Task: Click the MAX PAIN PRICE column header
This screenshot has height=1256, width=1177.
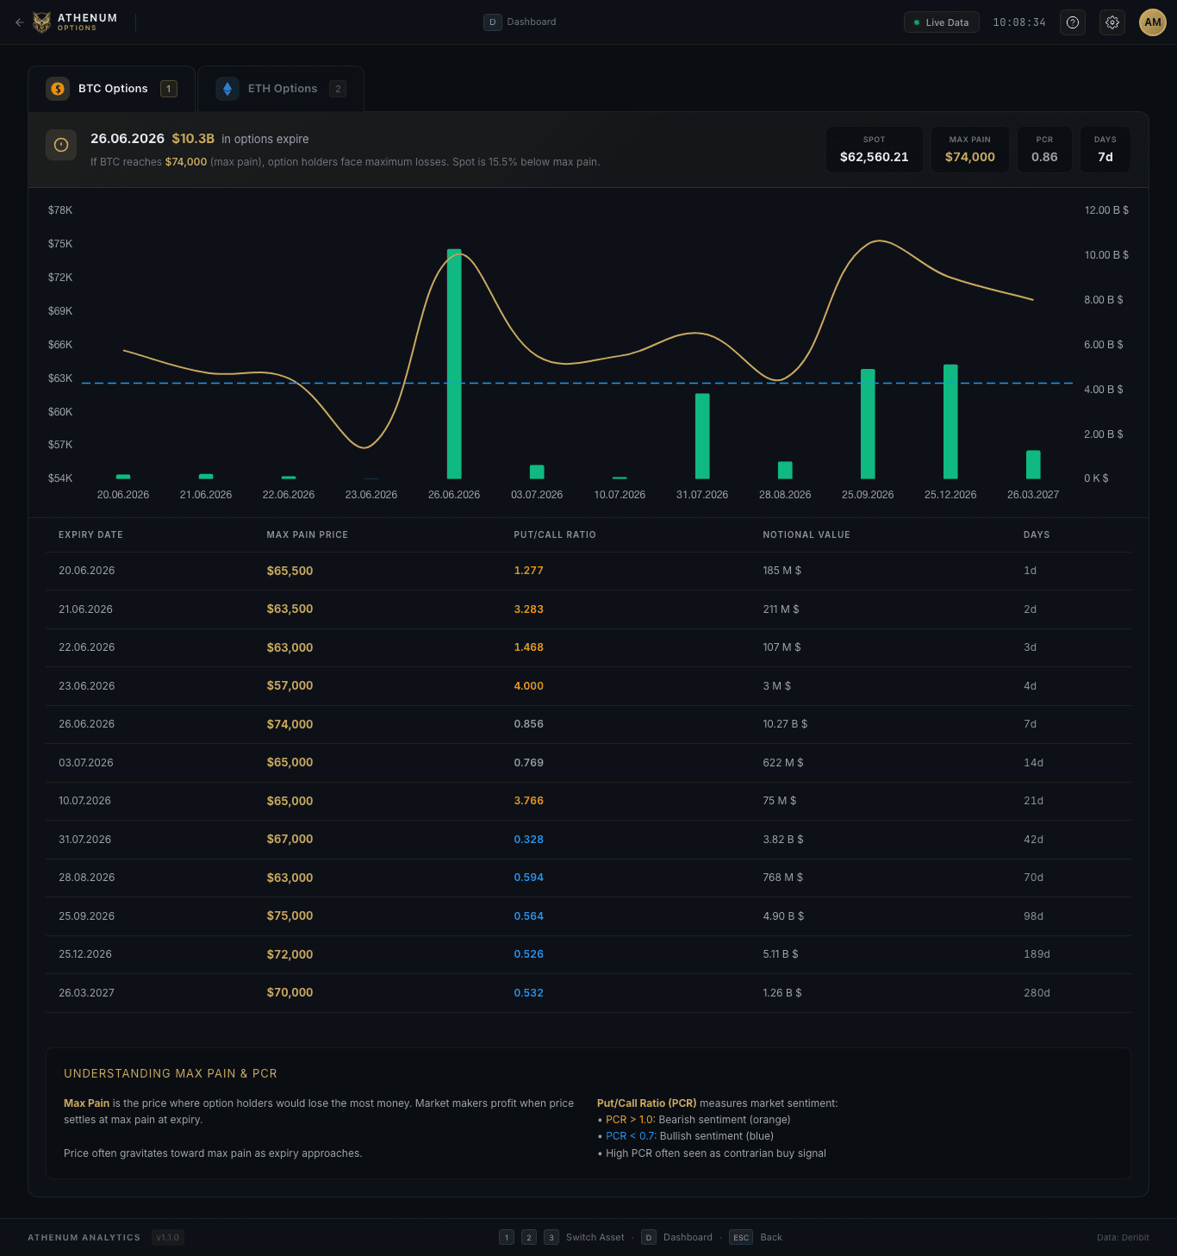Action: (308, 535)
